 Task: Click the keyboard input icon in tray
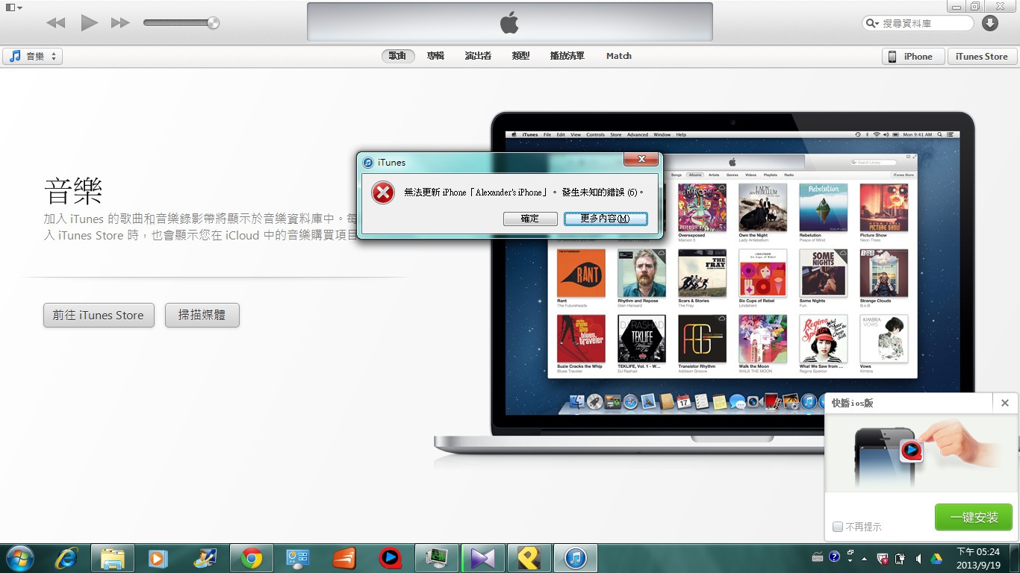[x=818, y=557]
